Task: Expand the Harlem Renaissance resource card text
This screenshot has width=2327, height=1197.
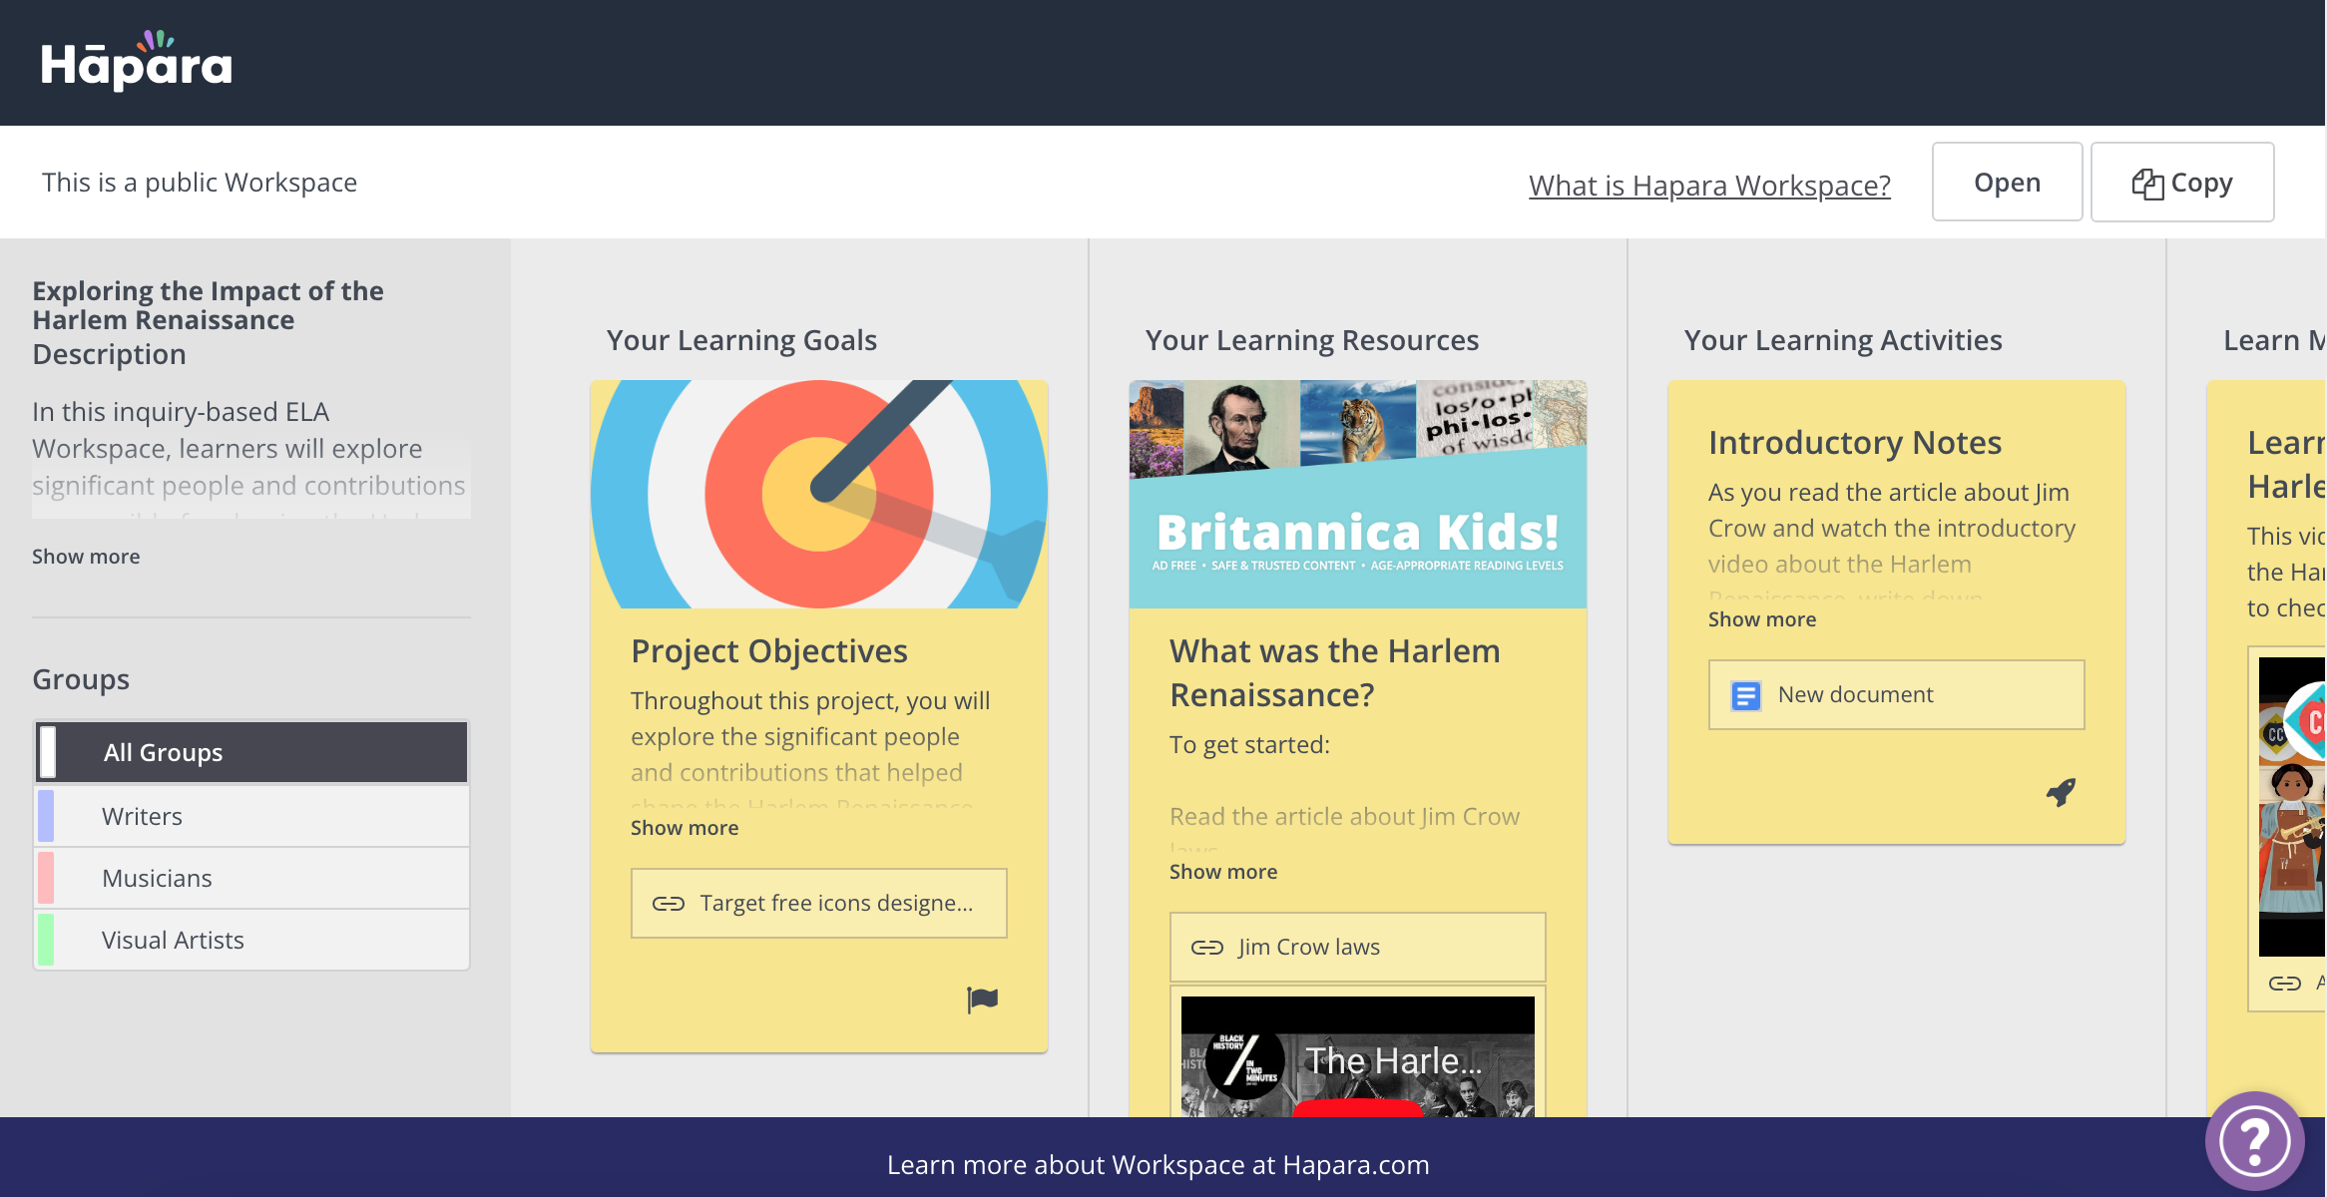Action: click(1222, 872)
